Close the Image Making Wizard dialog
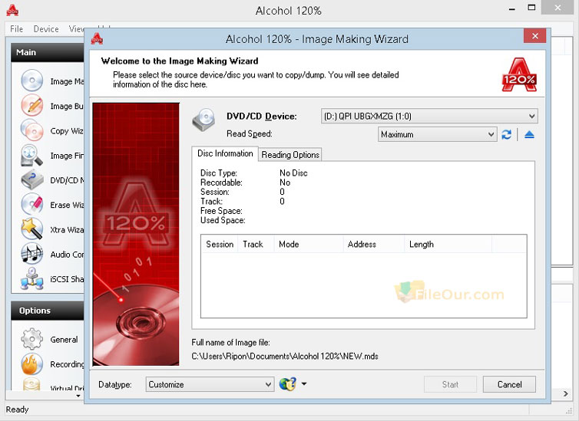 pos(534,36)
